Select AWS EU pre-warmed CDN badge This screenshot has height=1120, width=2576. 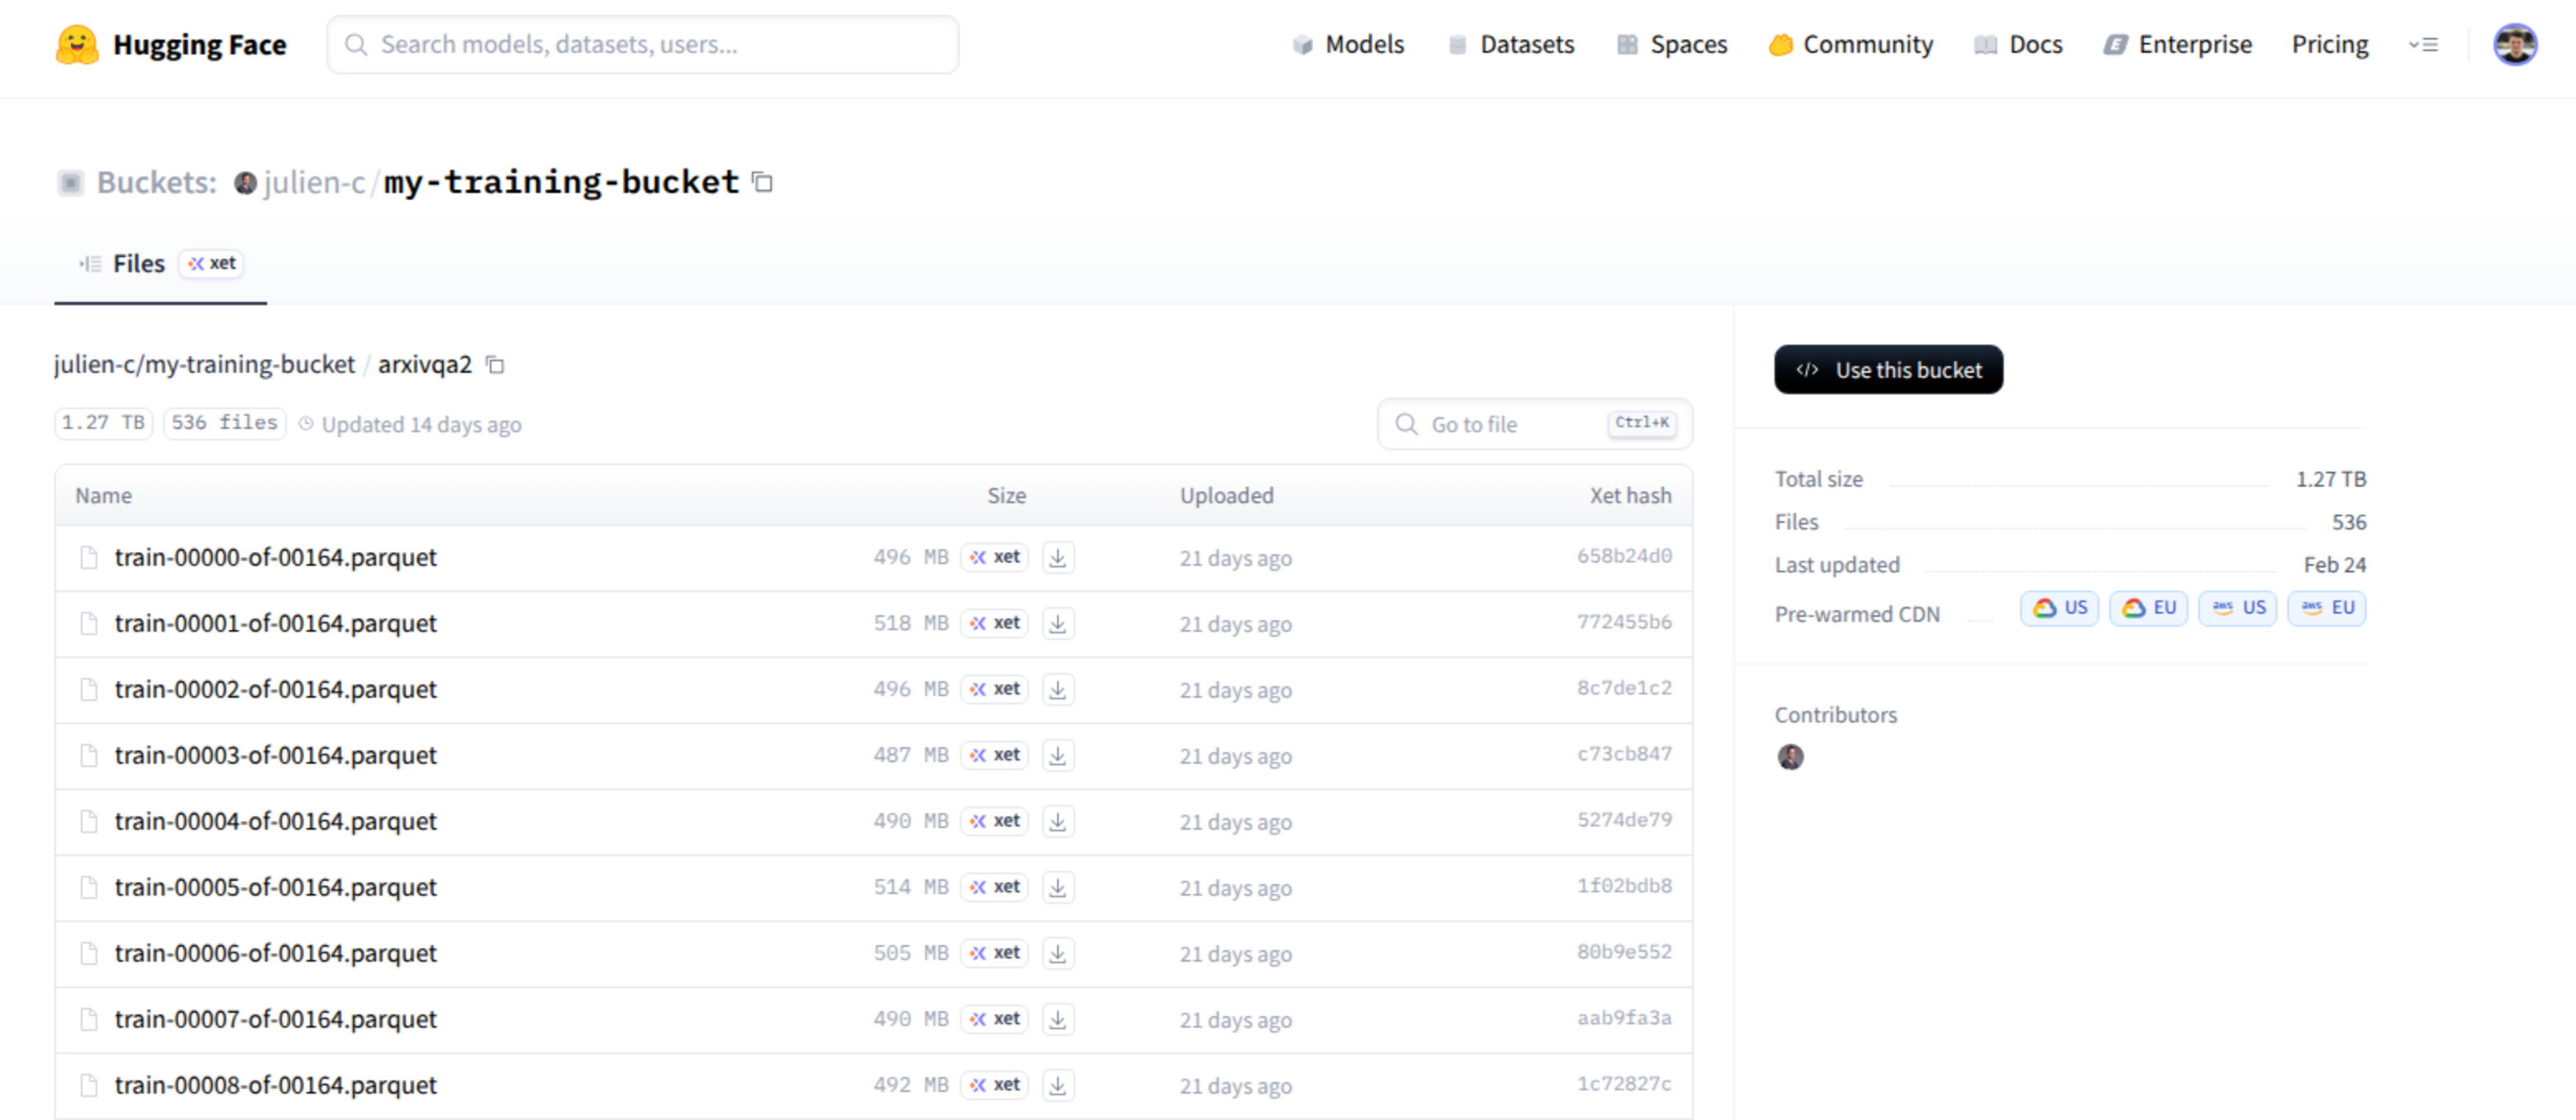[x=2326, y=608]
